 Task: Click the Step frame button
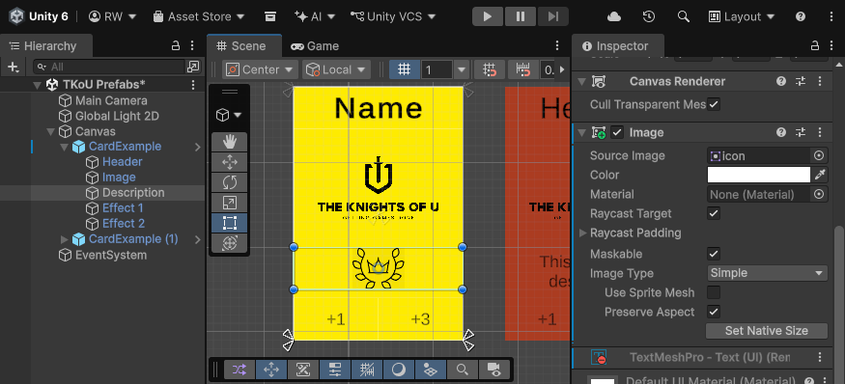[553, 16]
